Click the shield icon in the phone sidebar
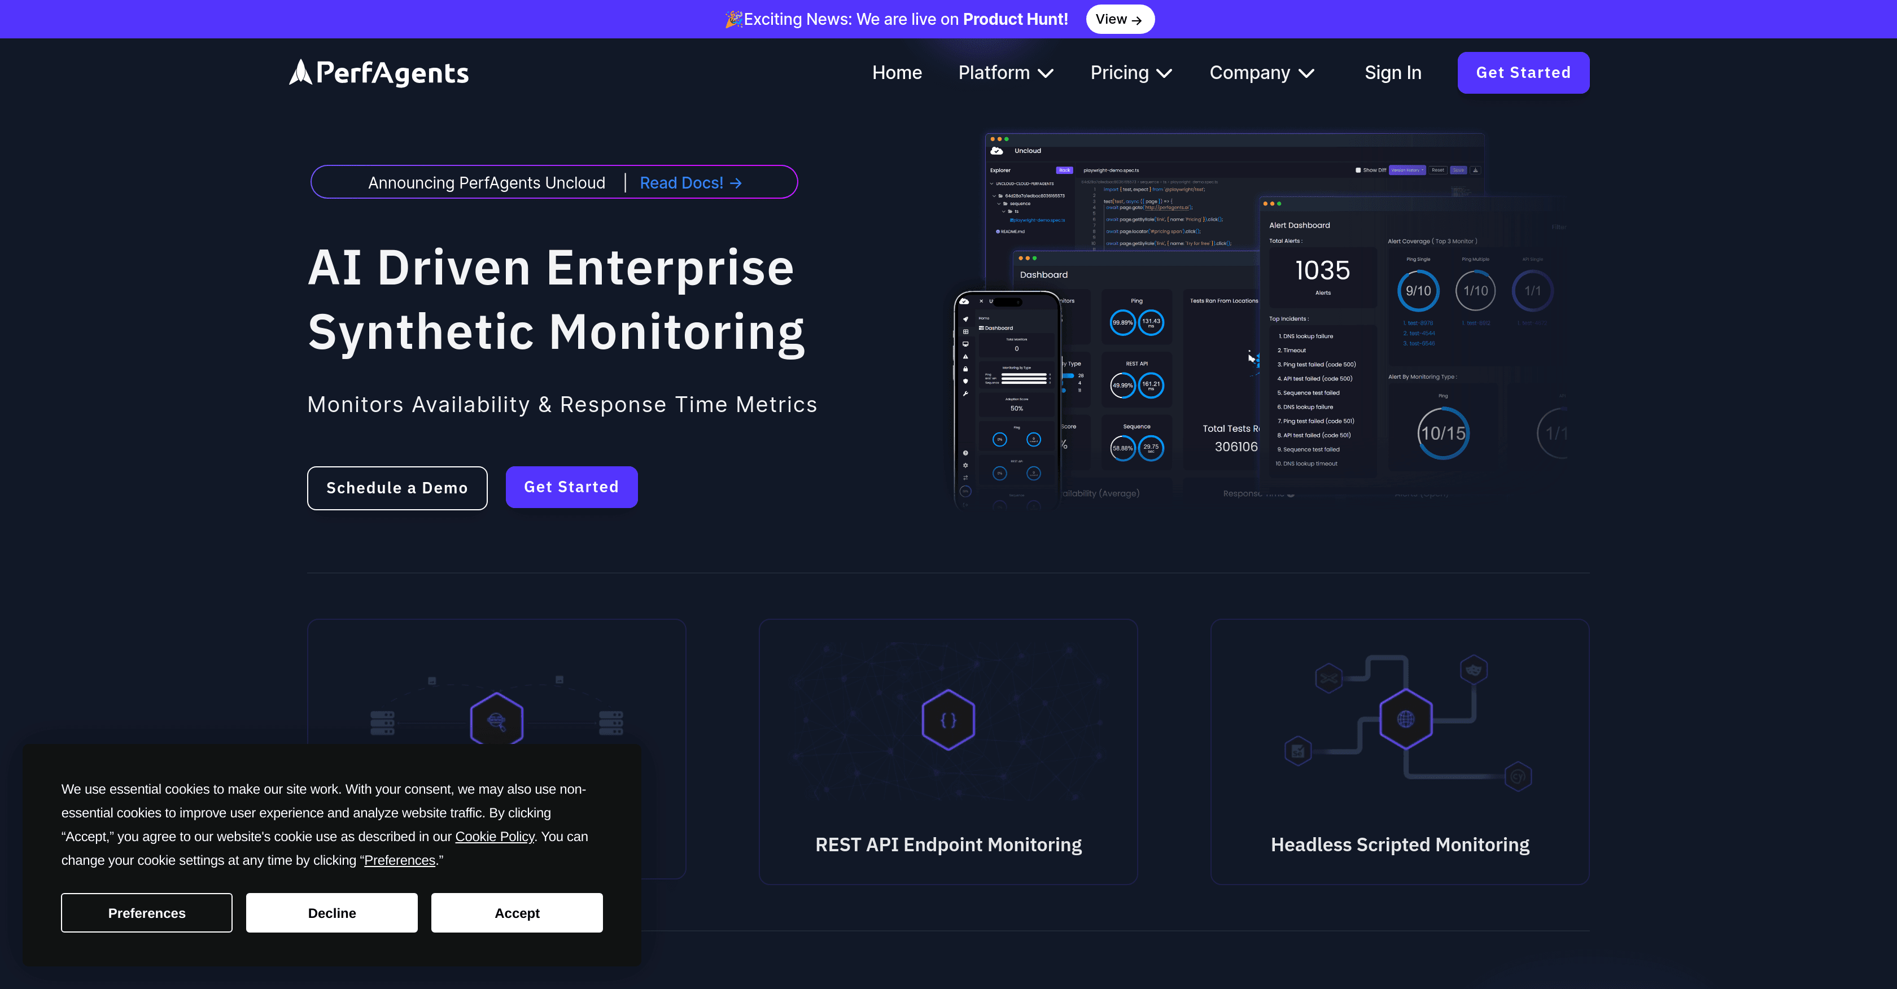Screen dimensions: 1897x989 (x=965, y=382)
